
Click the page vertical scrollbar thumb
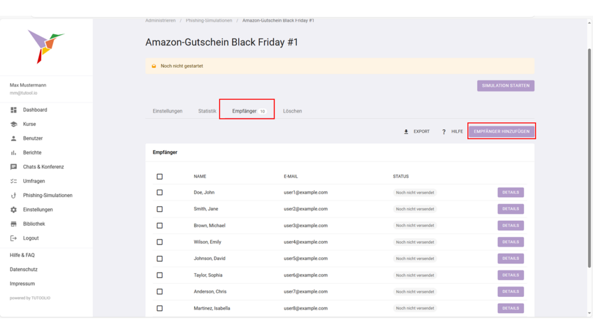pos(589,158)
